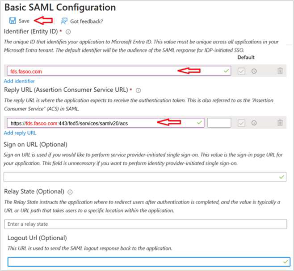Toggle Default checkbox for fds.fasoo.com identifier
The image size is (294, 271).
click(241, 71)
